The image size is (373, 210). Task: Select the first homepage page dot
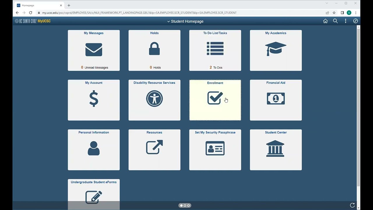pos(181,206)
